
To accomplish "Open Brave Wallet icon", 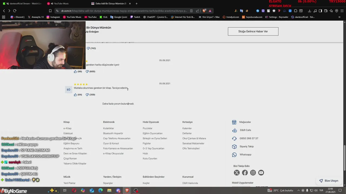I will [x=326, y=11].
